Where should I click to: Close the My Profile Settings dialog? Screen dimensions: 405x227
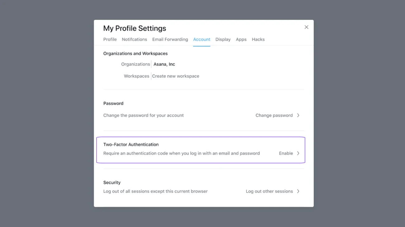pyautogui.click(x=306, y=27)
